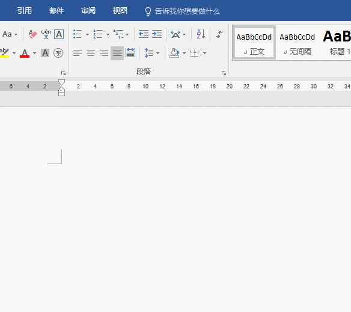Switch to the 审阅 tab

(88, 11)
